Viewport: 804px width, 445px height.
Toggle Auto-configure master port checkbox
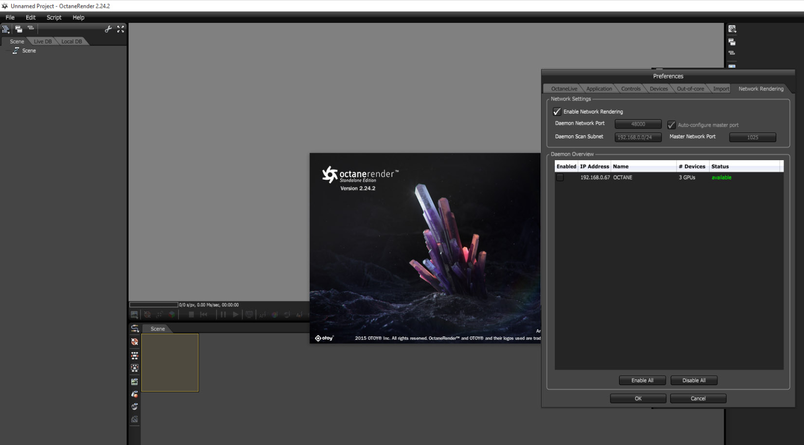672,125
